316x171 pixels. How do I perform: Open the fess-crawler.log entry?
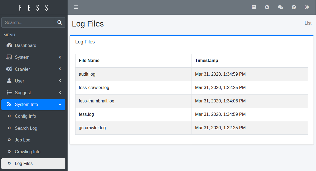coord(94,87)
